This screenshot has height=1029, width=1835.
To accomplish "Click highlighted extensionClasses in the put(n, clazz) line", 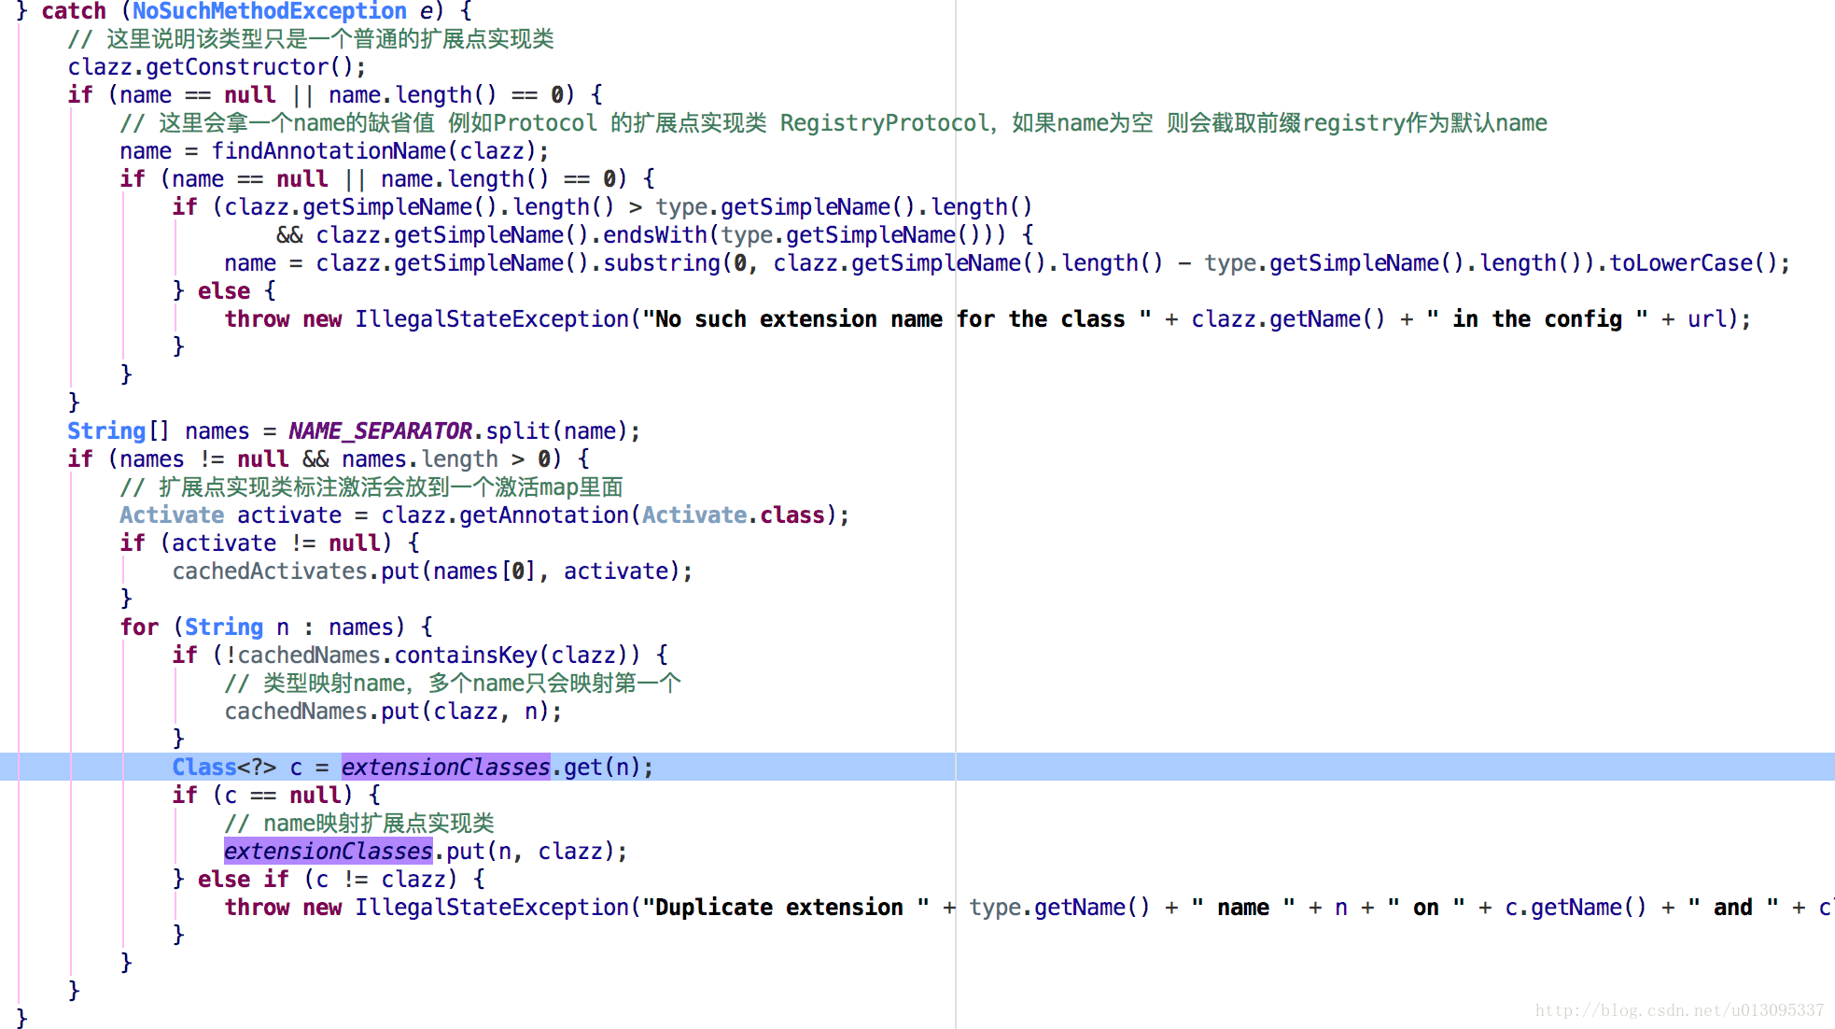I will click(329, 852).
